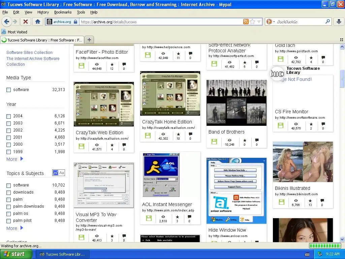Open the Bookmarks menu
The image size is (345, 259).
(x=63, y=12)
